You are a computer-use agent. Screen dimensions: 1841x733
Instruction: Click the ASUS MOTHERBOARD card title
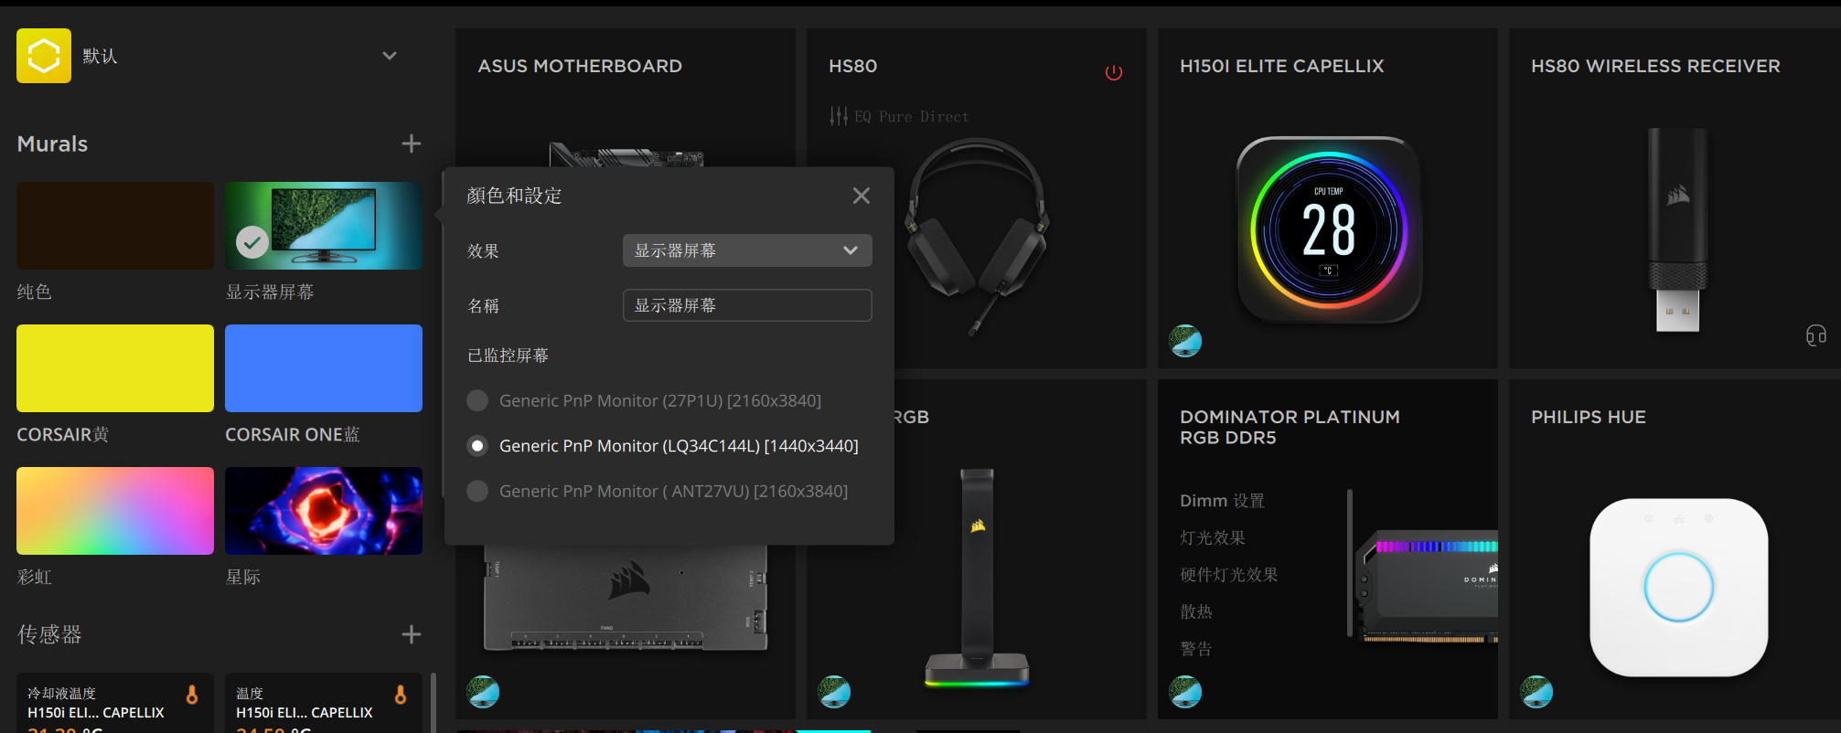580,66
